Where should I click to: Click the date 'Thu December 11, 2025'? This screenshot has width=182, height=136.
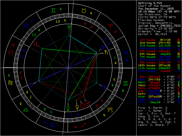(156, 9)
